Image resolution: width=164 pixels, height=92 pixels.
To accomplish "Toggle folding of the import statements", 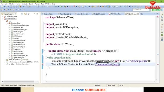I will (44, 24).
